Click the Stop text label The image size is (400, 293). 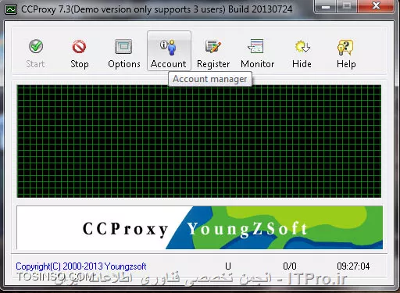tap(80, 64)
